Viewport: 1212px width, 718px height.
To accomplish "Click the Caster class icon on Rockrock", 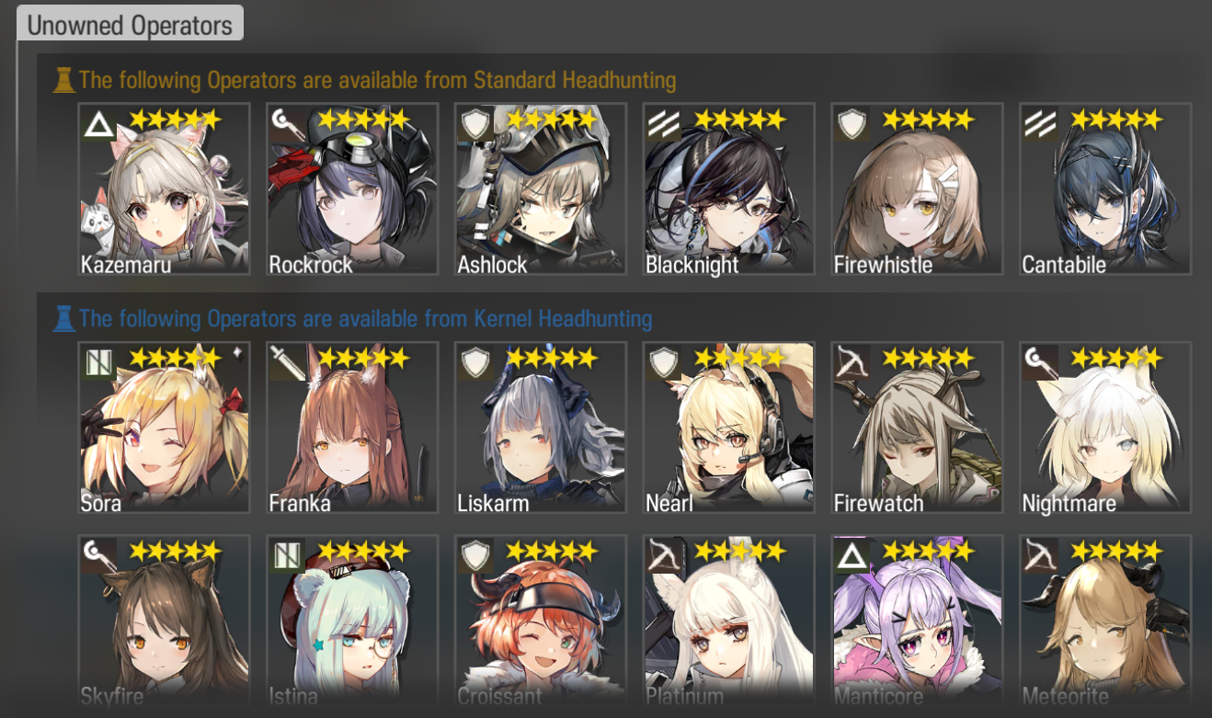I will pyautogui.click(x=286, y=123).
